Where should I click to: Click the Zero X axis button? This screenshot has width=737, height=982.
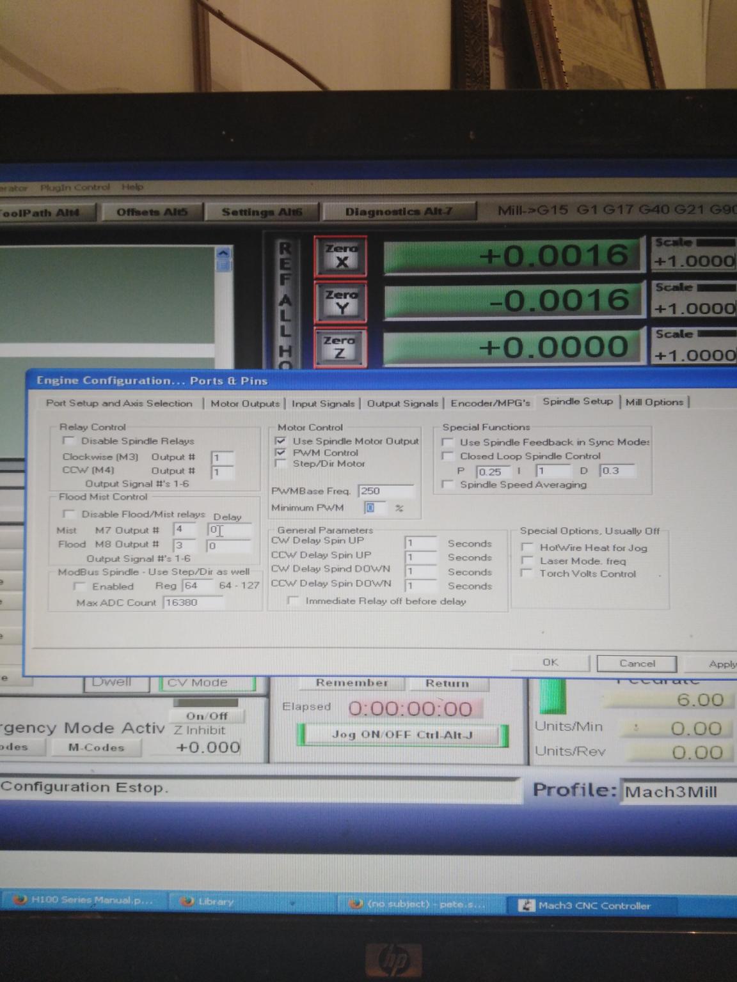pyautogui.click(x=341, y=256)
